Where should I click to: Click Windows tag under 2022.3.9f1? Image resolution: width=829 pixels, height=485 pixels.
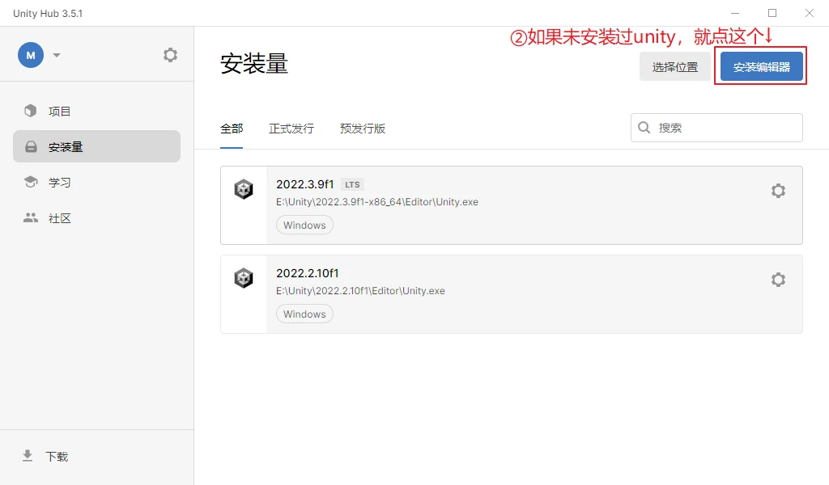tap(304, 225)
